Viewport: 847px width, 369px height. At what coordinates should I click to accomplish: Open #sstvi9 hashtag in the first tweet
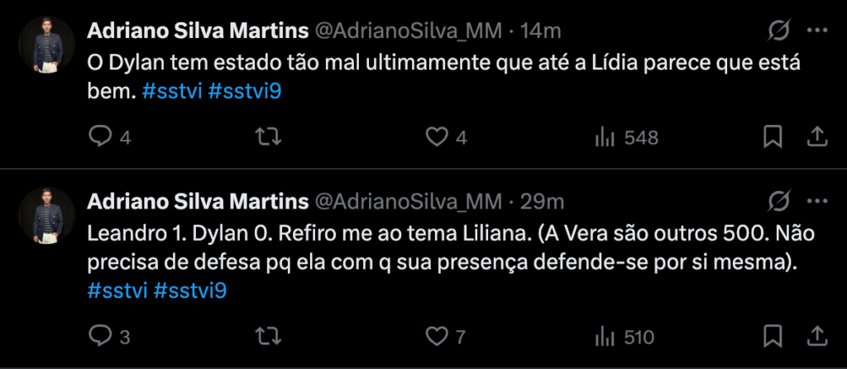pos(245,92)
